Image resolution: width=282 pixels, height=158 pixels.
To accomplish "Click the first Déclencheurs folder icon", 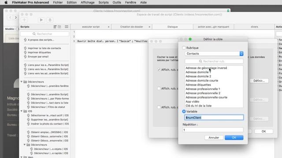I will [25, 82].
